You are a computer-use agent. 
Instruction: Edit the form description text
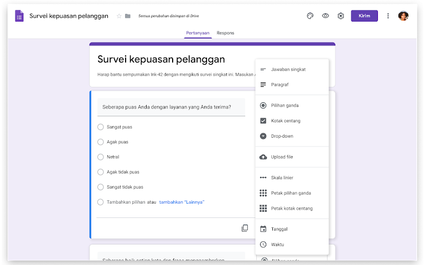[x=176, y=75]
